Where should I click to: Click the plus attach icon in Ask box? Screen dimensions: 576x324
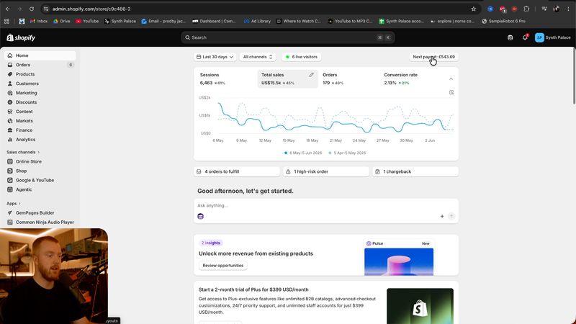click(x=442, y=217)
